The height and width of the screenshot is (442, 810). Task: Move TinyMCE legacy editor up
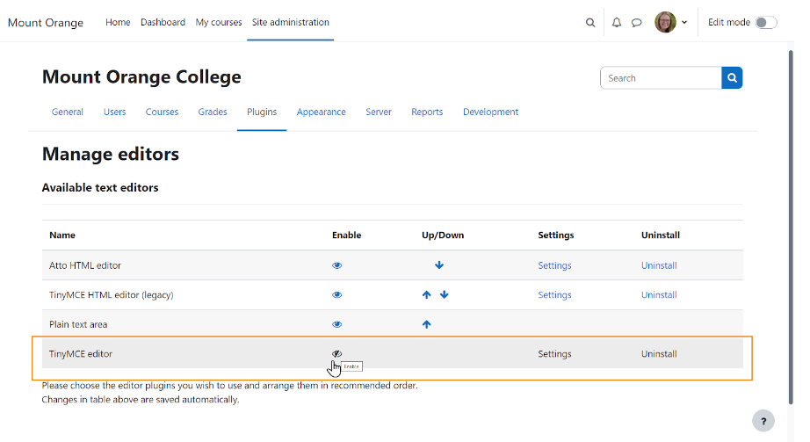coord(427,295)
